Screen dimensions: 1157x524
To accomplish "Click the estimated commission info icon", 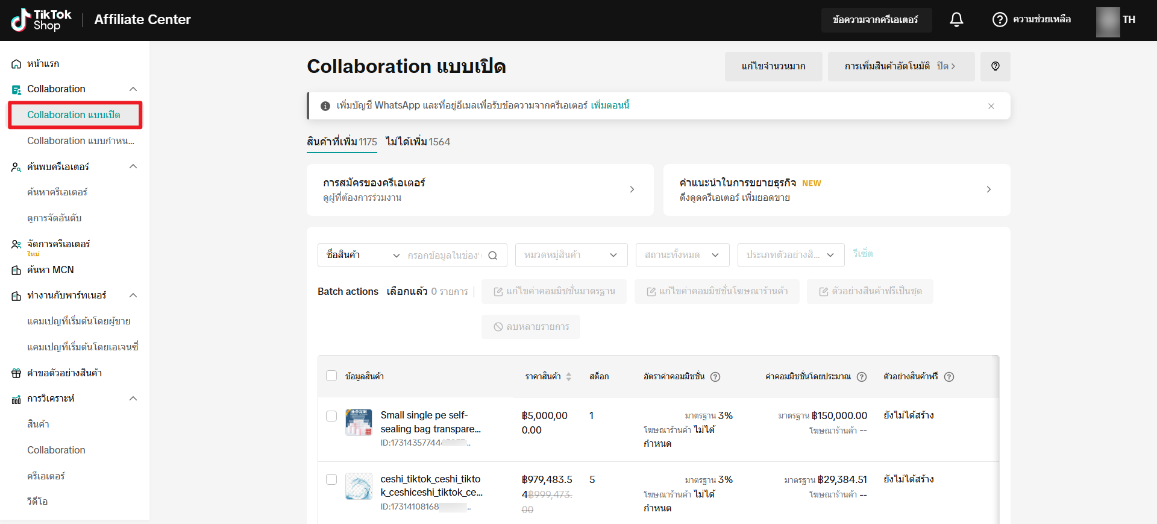I will [x=862, y=377].
